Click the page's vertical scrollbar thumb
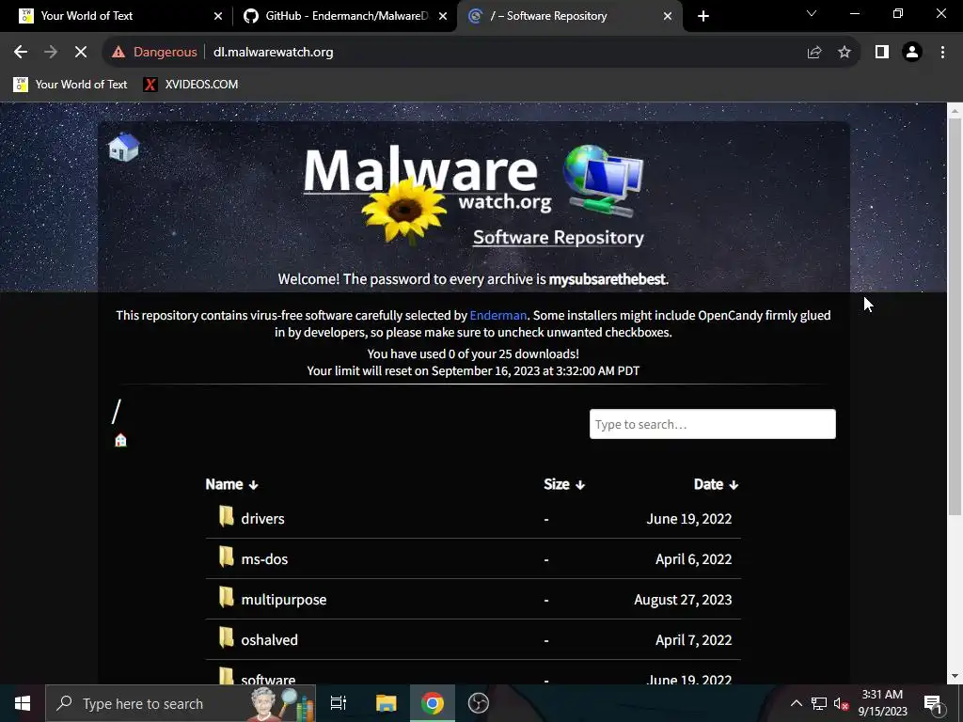 (955, 316)
